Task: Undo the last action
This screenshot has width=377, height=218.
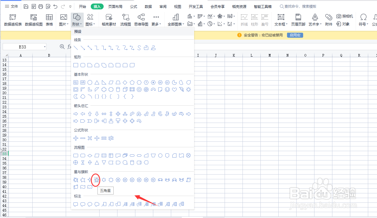Action: (55, 6)
